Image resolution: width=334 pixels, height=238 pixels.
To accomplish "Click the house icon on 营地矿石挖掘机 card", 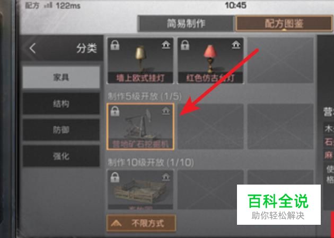I will (166, 111).
